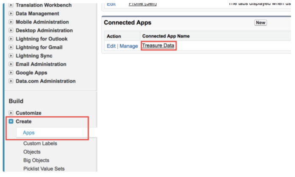Expand Google Apps arrow icon
The height and width of the screenshot is (177, 295).
tap(11, 73)
